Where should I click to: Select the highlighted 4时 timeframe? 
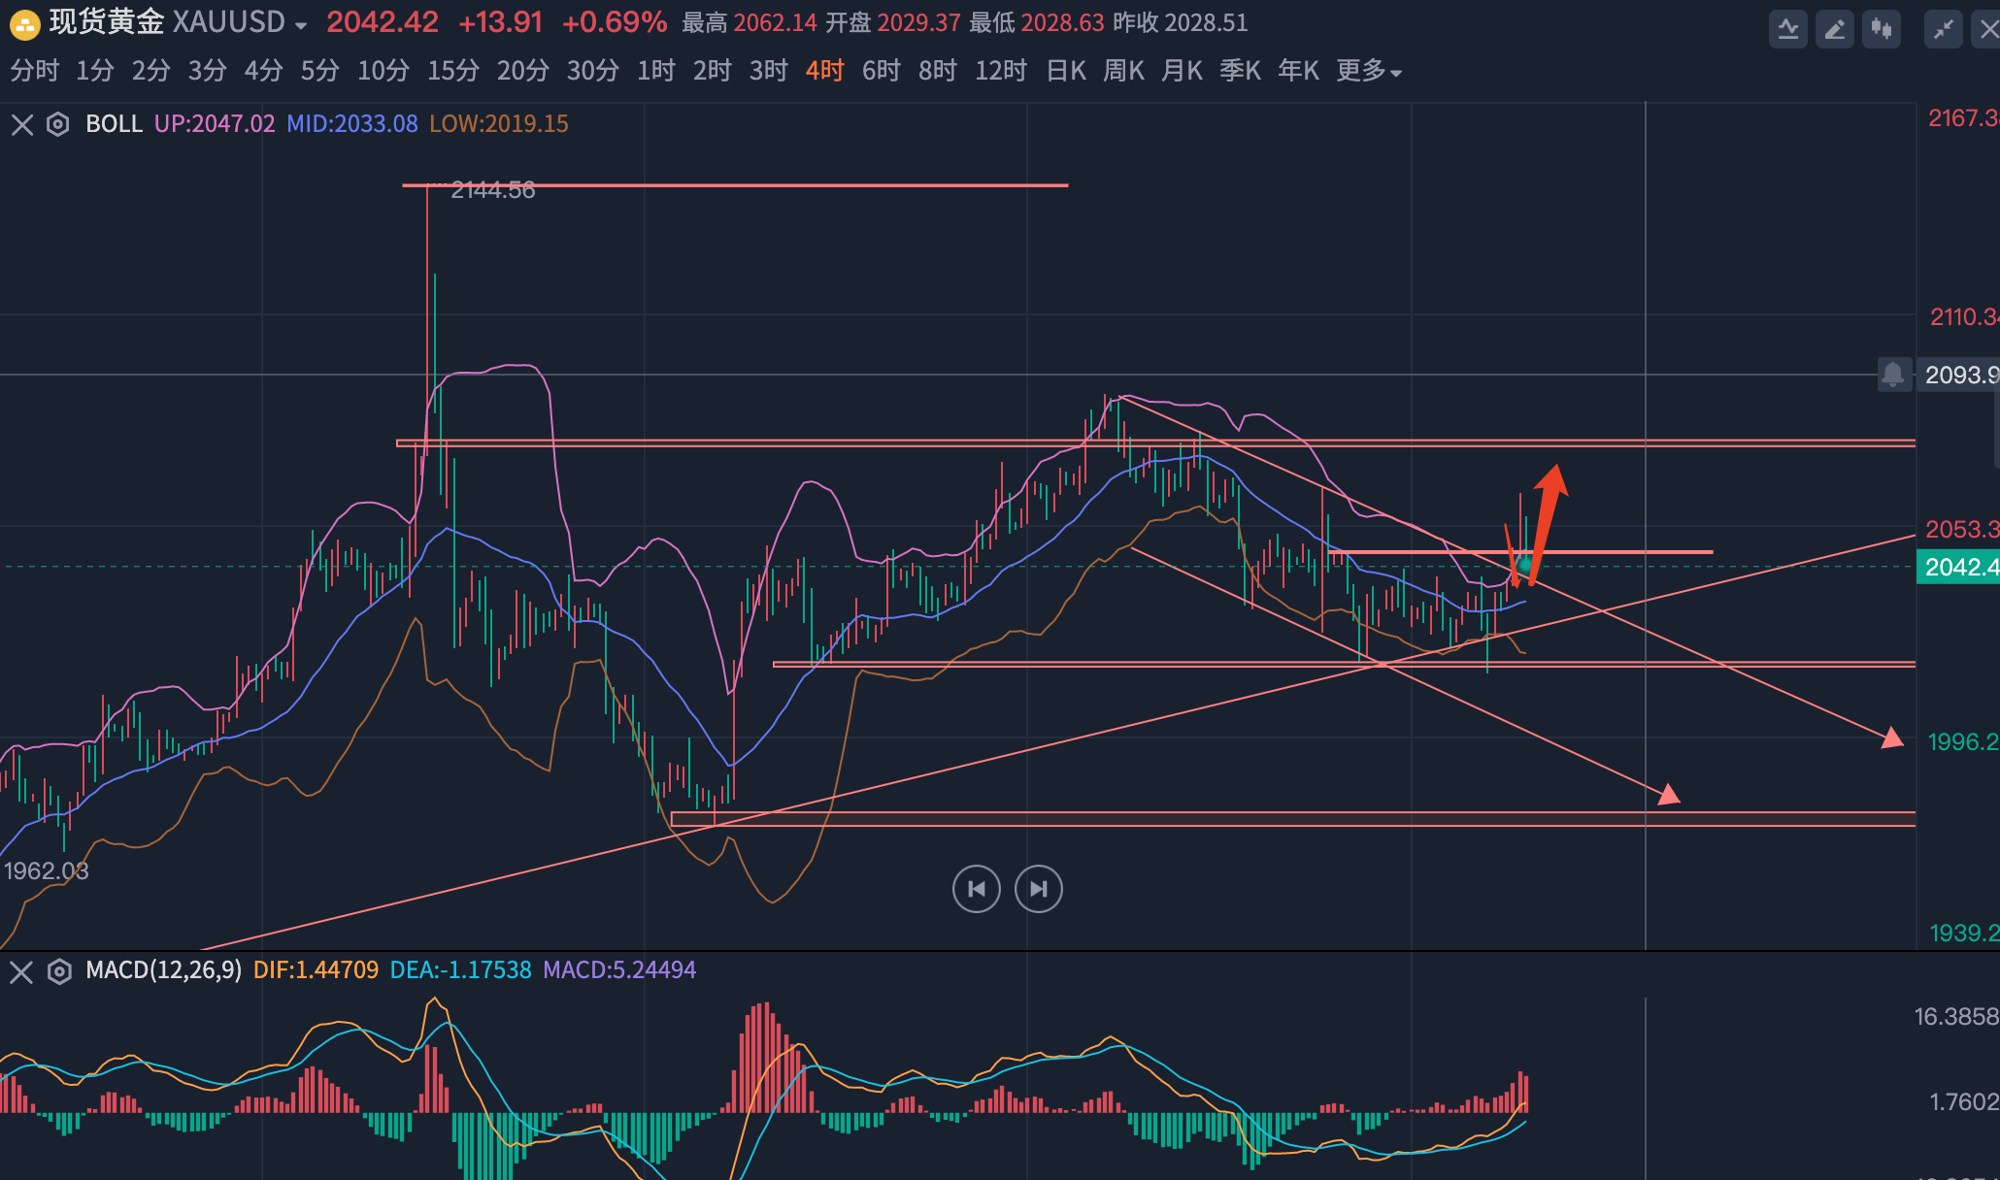pyautogui.click(x=825, y=71)
